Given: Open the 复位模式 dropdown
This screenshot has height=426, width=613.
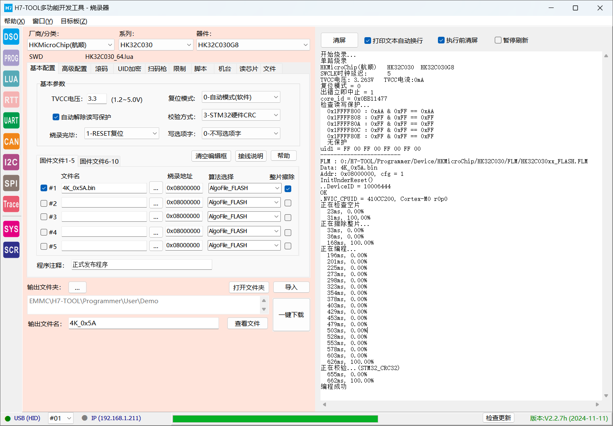Looking at the screenshot, I should (241, 97).
